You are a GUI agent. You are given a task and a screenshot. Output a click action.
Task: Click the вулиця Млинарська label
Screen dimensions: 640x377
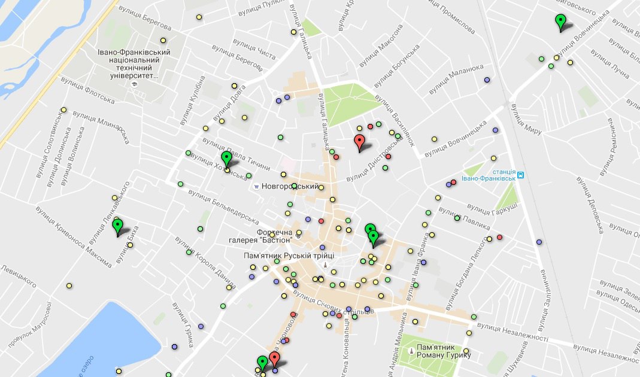pos(101,127)
